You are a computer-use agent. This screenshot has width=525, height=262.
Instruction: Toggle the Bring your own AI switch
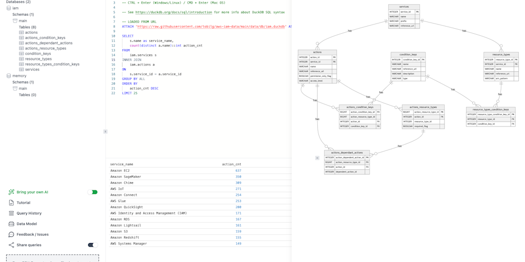pyautogui.click(x=92, y=192)
